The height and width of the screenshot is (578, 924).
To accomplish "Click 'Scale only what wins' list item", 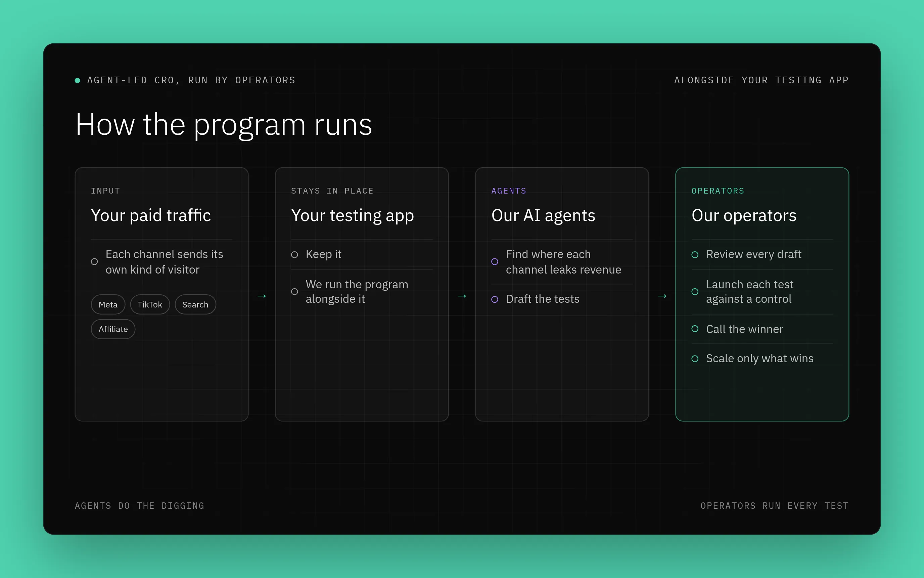I will pyautogui.click(x=759, y=358).
